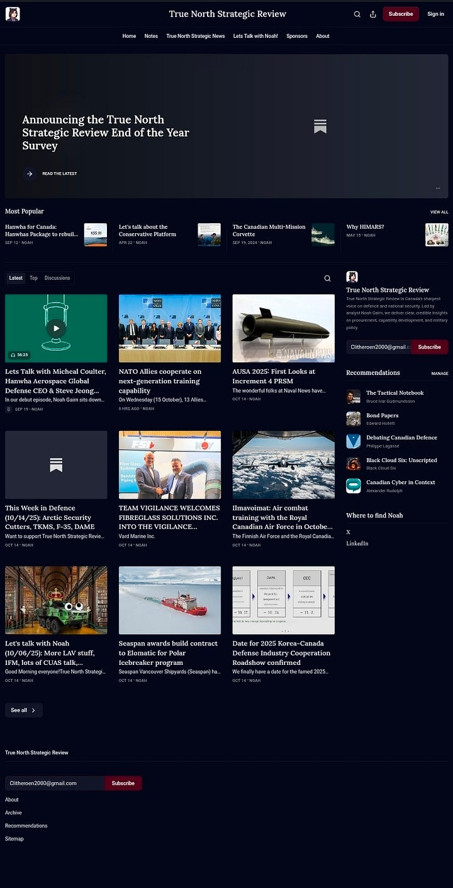453x888 pixels.
Task: Open the Ilmavoimat air combat image
Action: pos(284,465)
